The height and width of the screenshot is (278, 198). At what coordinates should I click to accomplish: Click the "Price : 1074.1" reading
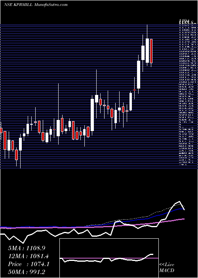[29, 264]
